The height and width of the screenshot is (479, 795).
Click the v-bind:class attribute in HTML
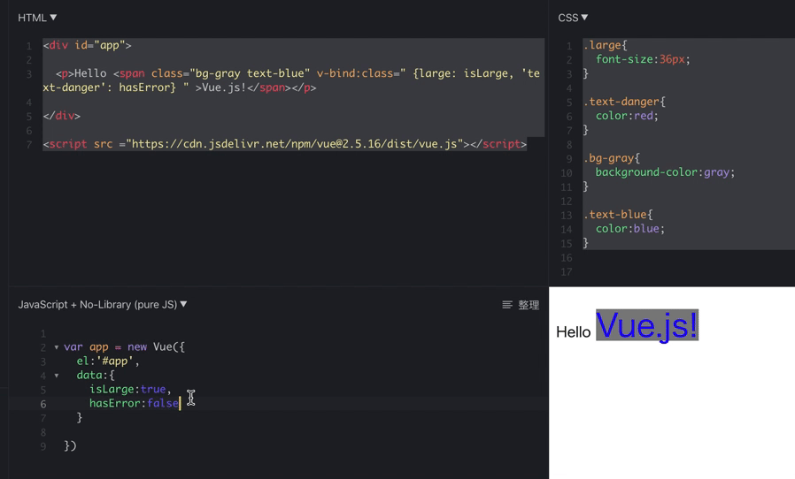355,73
